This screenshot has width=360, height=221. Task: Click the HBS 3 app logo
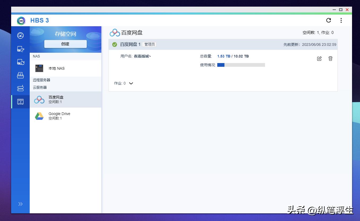coord(21,20)
